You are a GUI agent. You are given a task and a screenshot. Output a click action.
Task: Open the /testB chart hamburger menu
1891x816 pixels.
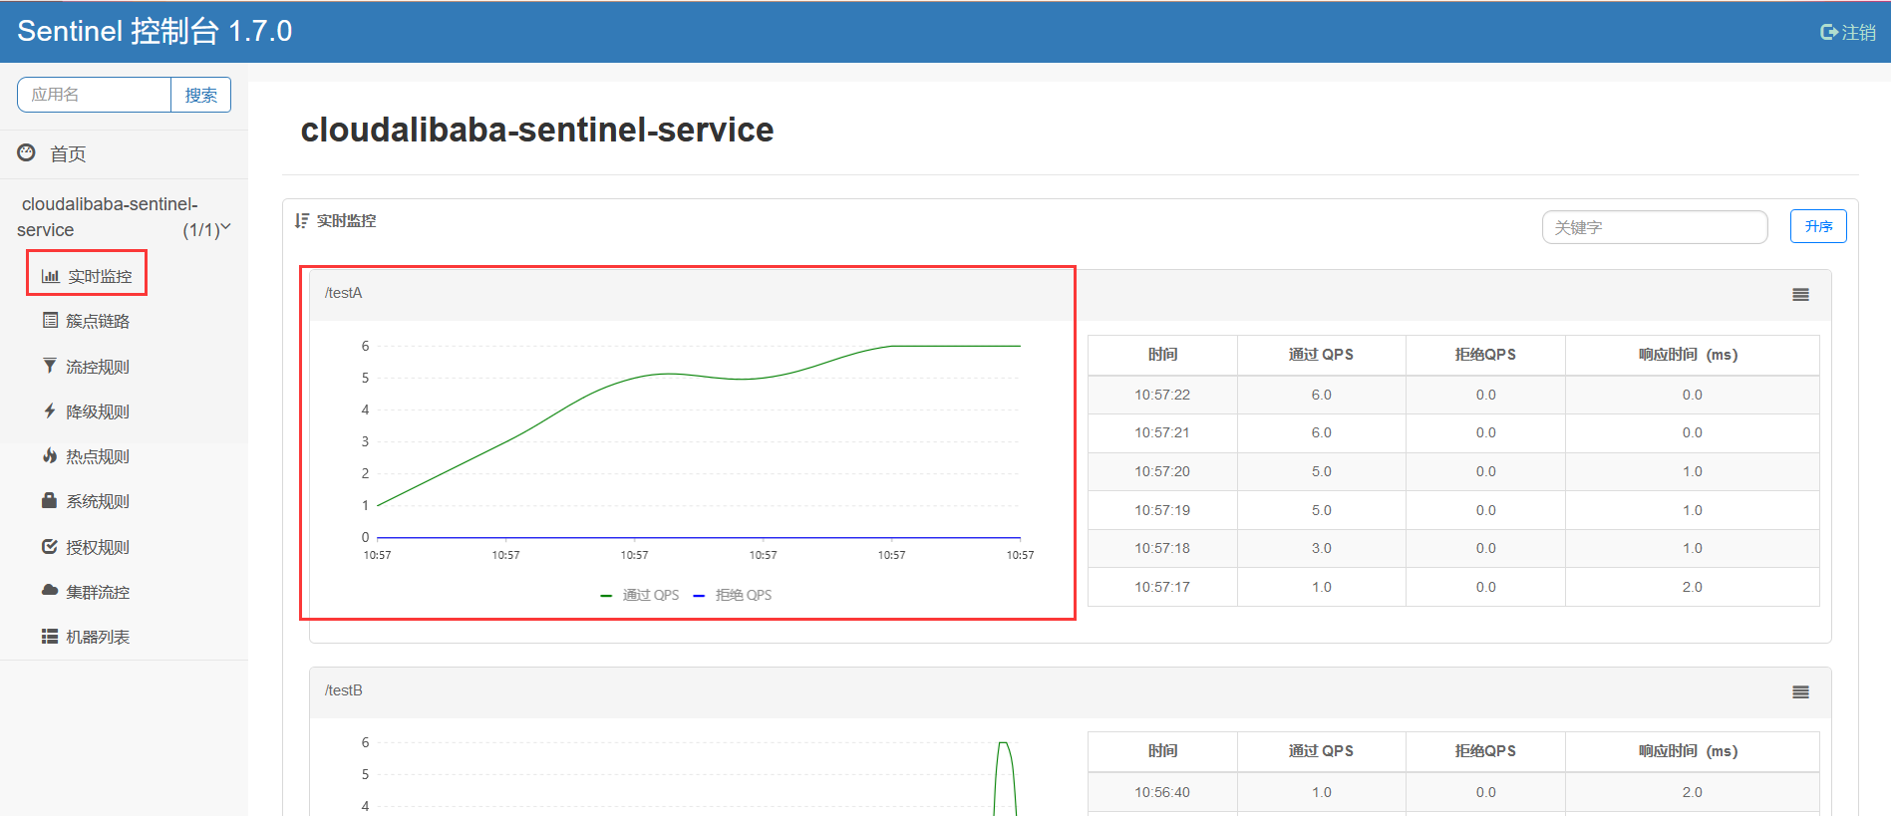(x=1800, y=692)
